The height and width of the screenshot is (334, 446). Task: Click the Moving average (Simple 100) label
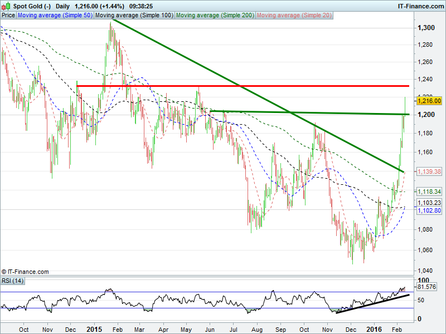pos(134,16)
